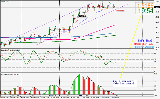
Task: Select the Rhythm-1 Weak Bull label
Action: click(144, 47)
